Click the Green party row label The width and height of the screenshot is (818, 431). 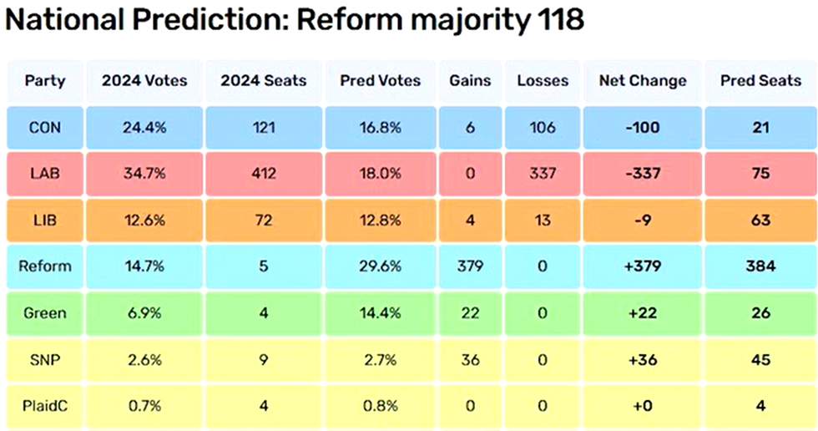45,313
